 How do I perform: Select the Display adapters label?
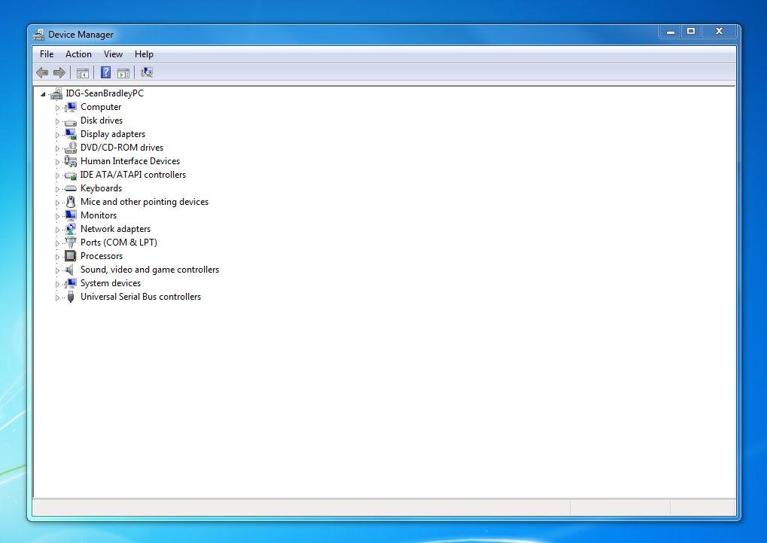click(x=112, y=134)
